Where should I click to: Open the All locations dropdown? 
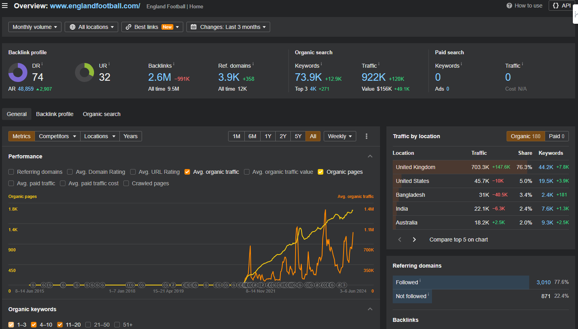[x=91, y=27]
